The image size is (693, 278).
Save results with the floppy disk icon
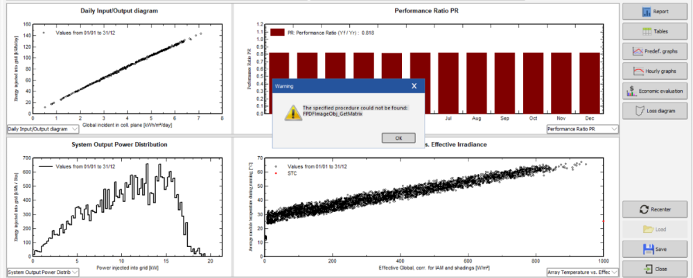point(649,249)
